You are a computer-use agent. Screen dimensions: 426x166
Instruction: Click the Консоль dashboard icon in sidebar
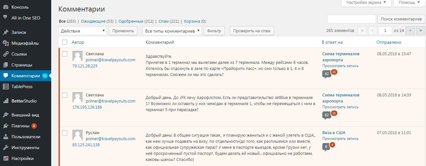[5, 7]
